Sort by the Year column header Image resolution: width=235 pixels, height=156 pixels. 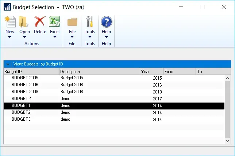pyautogui.click(x=151, y=72)
